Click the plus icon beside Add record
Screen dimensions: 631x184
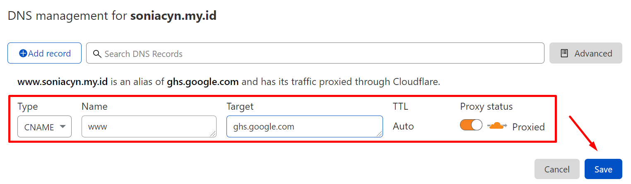click(x=23, y=53)
